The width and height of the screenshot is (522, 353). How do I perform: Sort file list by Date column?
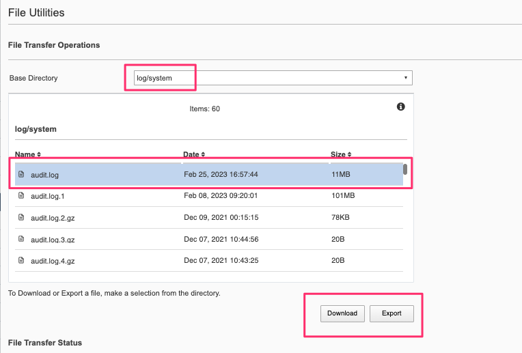194,154
